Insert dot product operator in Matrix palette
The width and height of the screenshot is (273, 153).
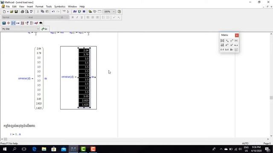222,50
